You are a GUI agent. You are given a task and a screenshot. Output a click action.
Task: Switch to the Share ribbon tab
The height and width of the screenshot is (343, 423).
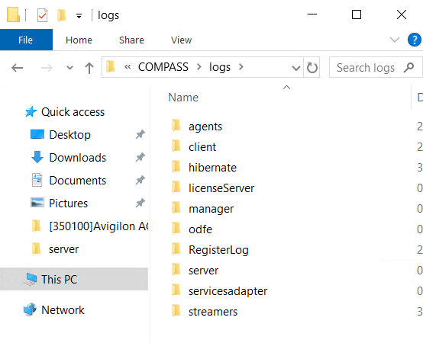pos(131,40)
